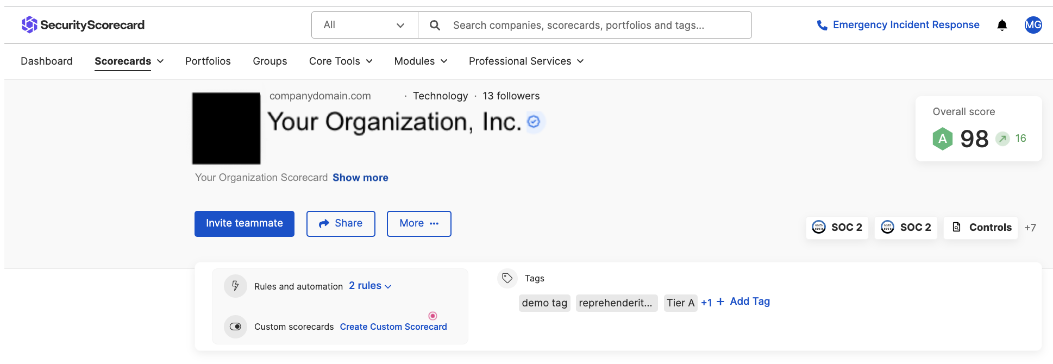Click the Add Tag link
This screenshot has height=364, width=1053.
(750, 302)
